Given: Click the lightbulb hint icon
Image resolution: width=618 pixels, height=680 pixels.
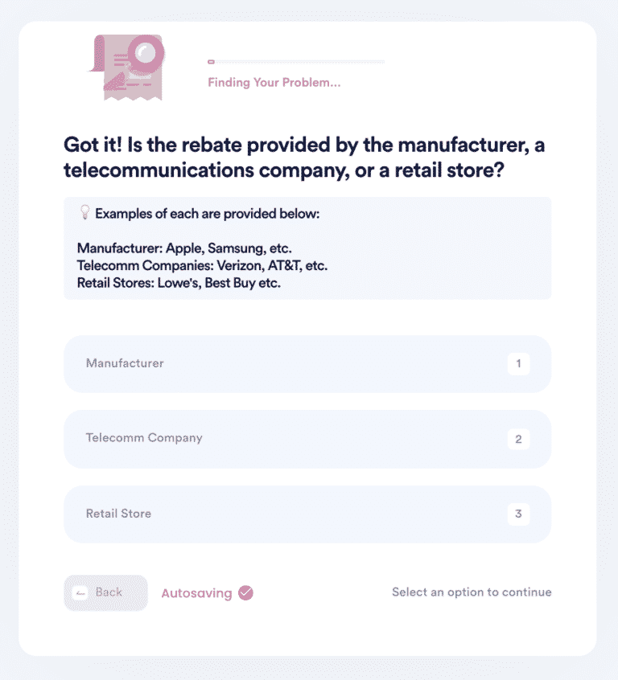Looking at the screenshot, I should [84, 213].
